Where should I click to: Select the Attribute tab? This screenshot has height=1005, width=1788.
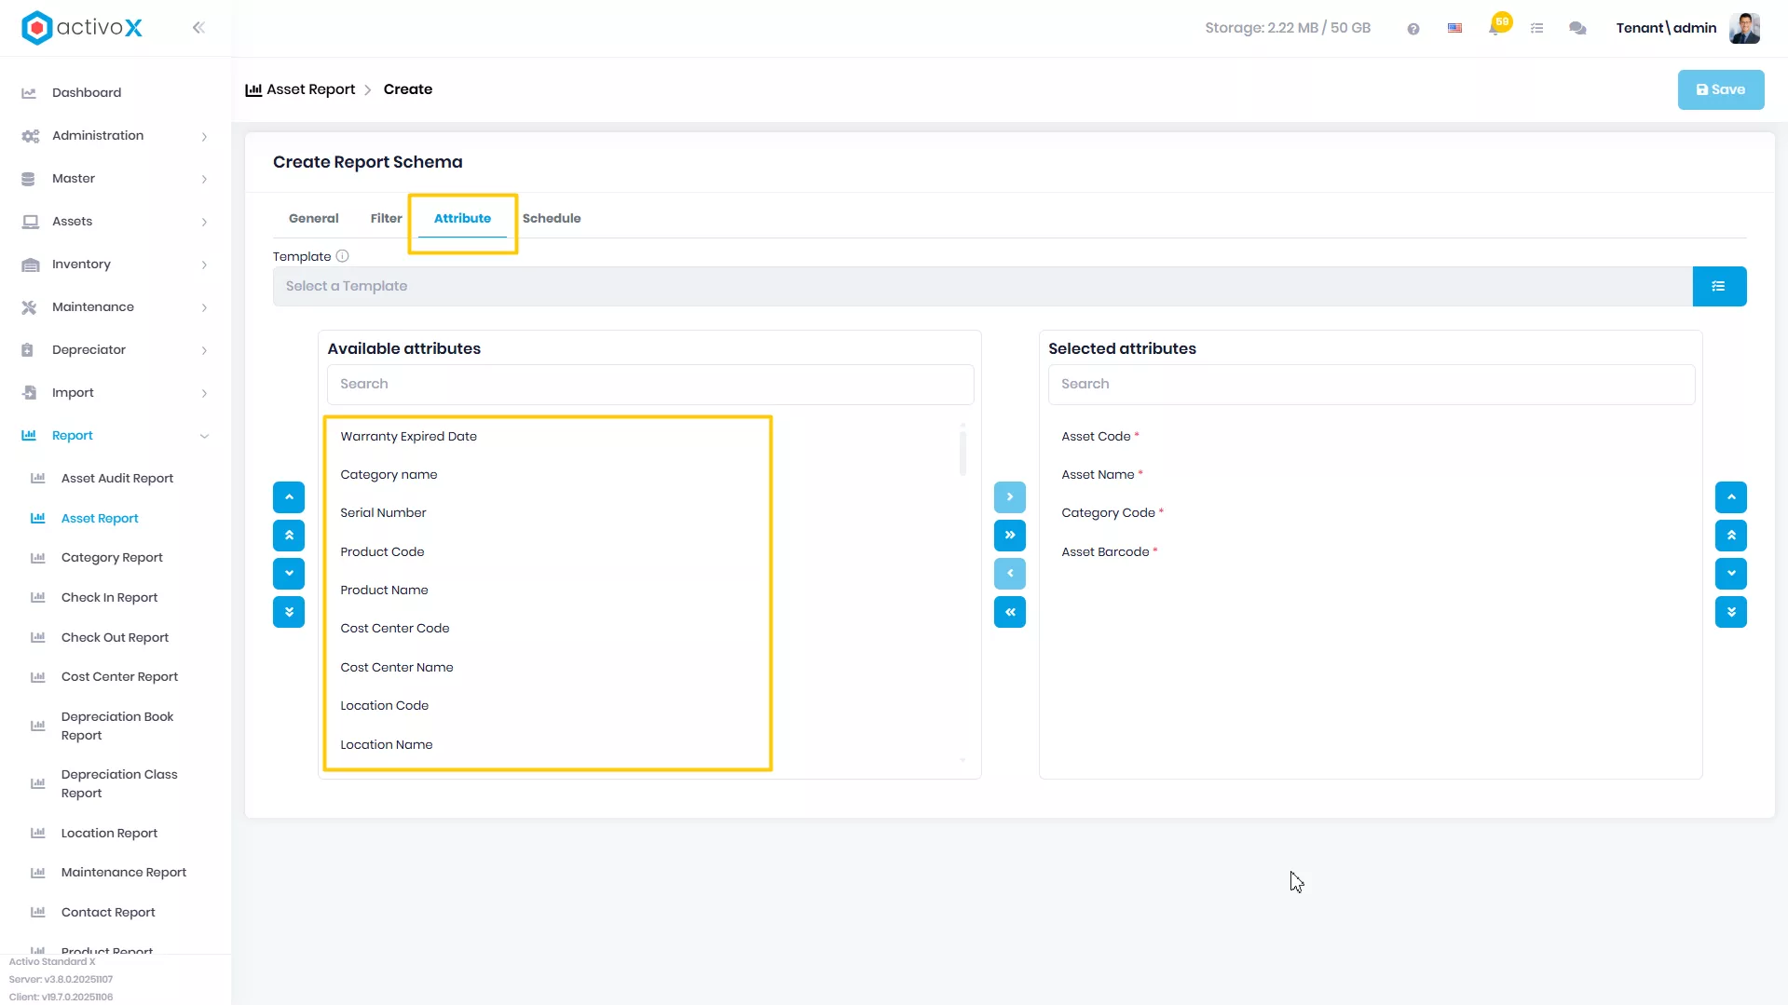point(462,219)
